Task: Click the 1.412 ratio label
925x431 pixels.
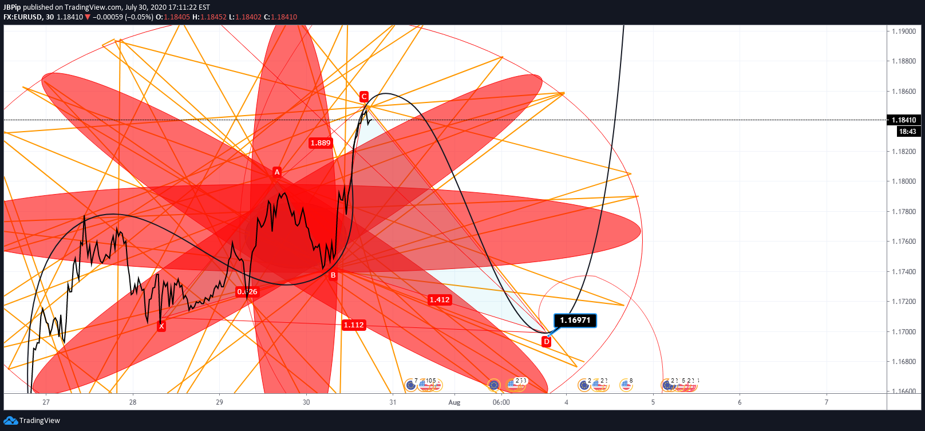Action: tap(440, 300)
